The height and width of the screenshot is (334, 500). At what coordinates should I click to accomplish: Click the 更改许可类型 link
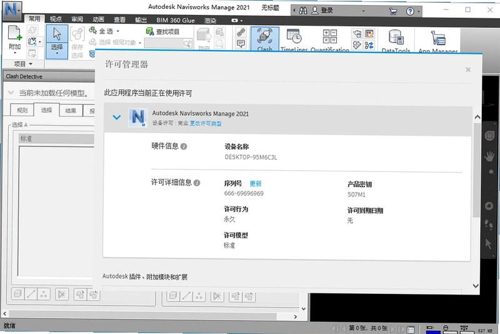tap(206, 123)
